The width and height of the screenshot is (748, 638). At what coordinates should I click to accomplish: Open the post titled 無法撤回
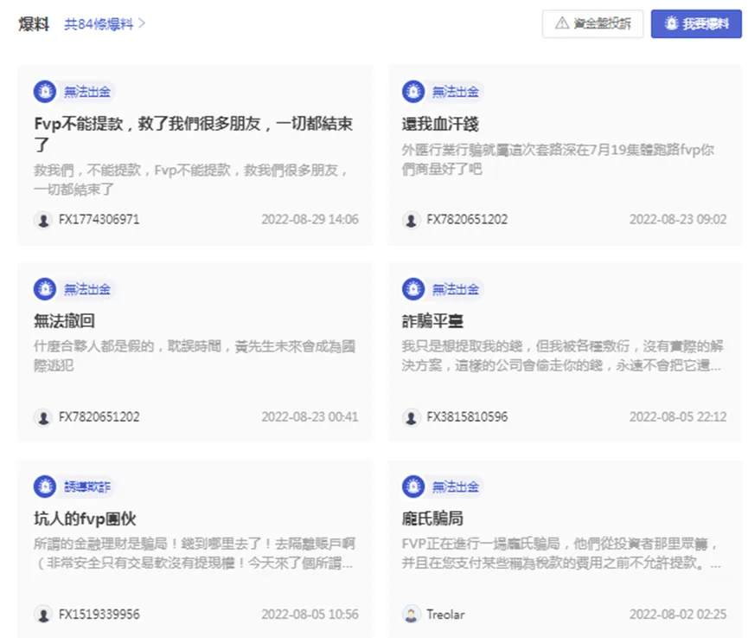tap(64, 321)
